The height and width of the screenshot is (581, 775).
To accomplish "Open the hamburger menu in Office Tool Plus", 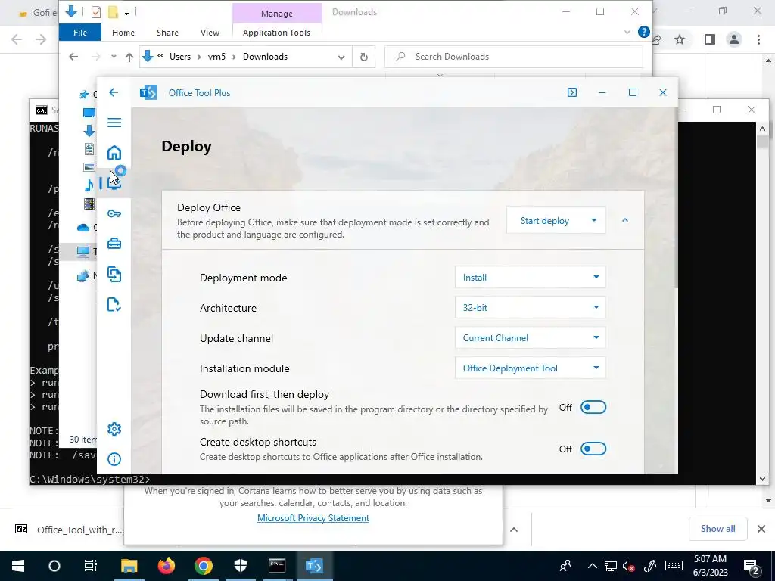I will pyautogui.click(x=114, y=123).
